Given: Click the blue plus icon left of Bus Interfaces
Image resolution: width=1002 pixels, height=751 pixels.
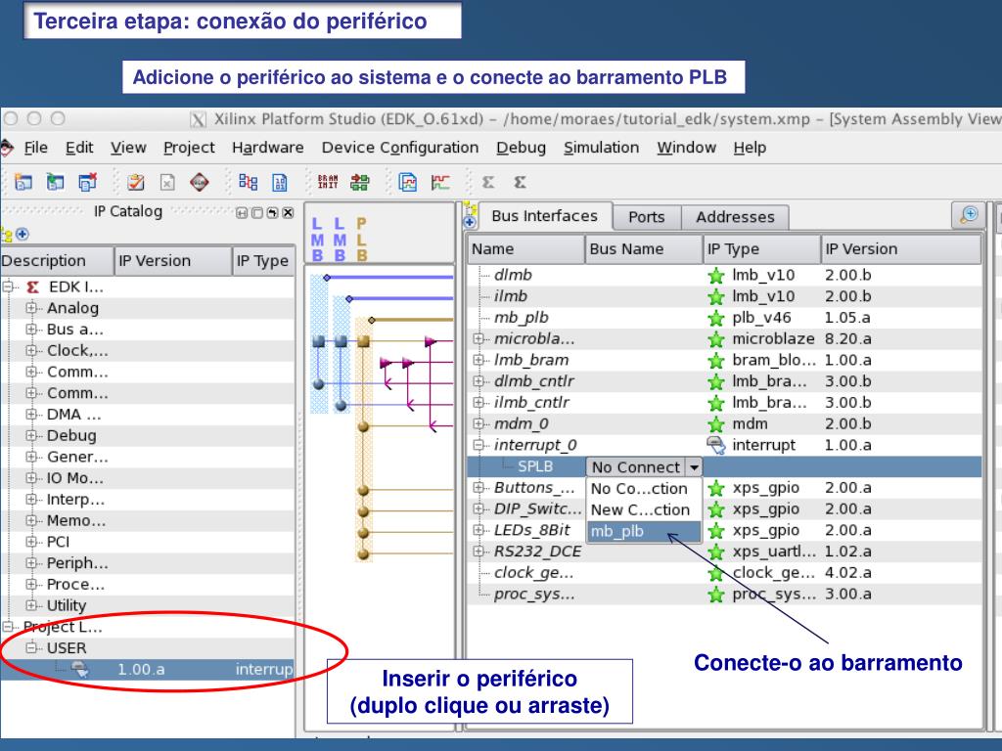Looking at the screenshot, I should [470, 222].
